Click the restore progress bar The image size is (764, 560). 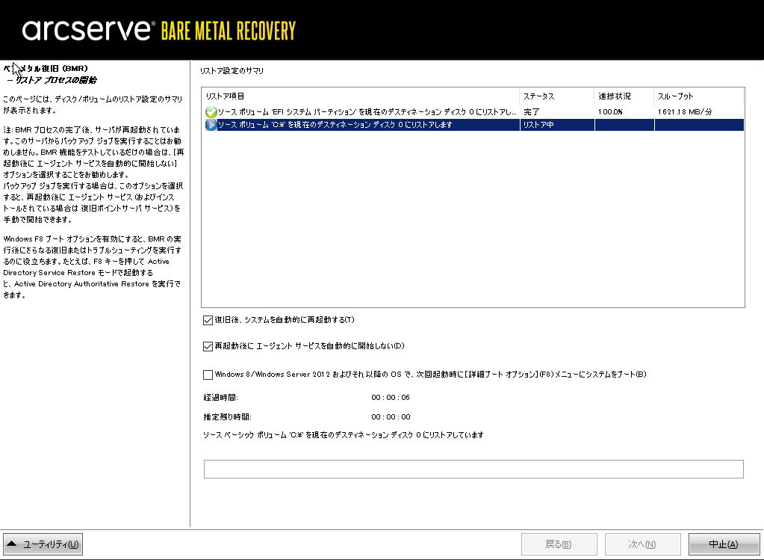click(473, 470)
